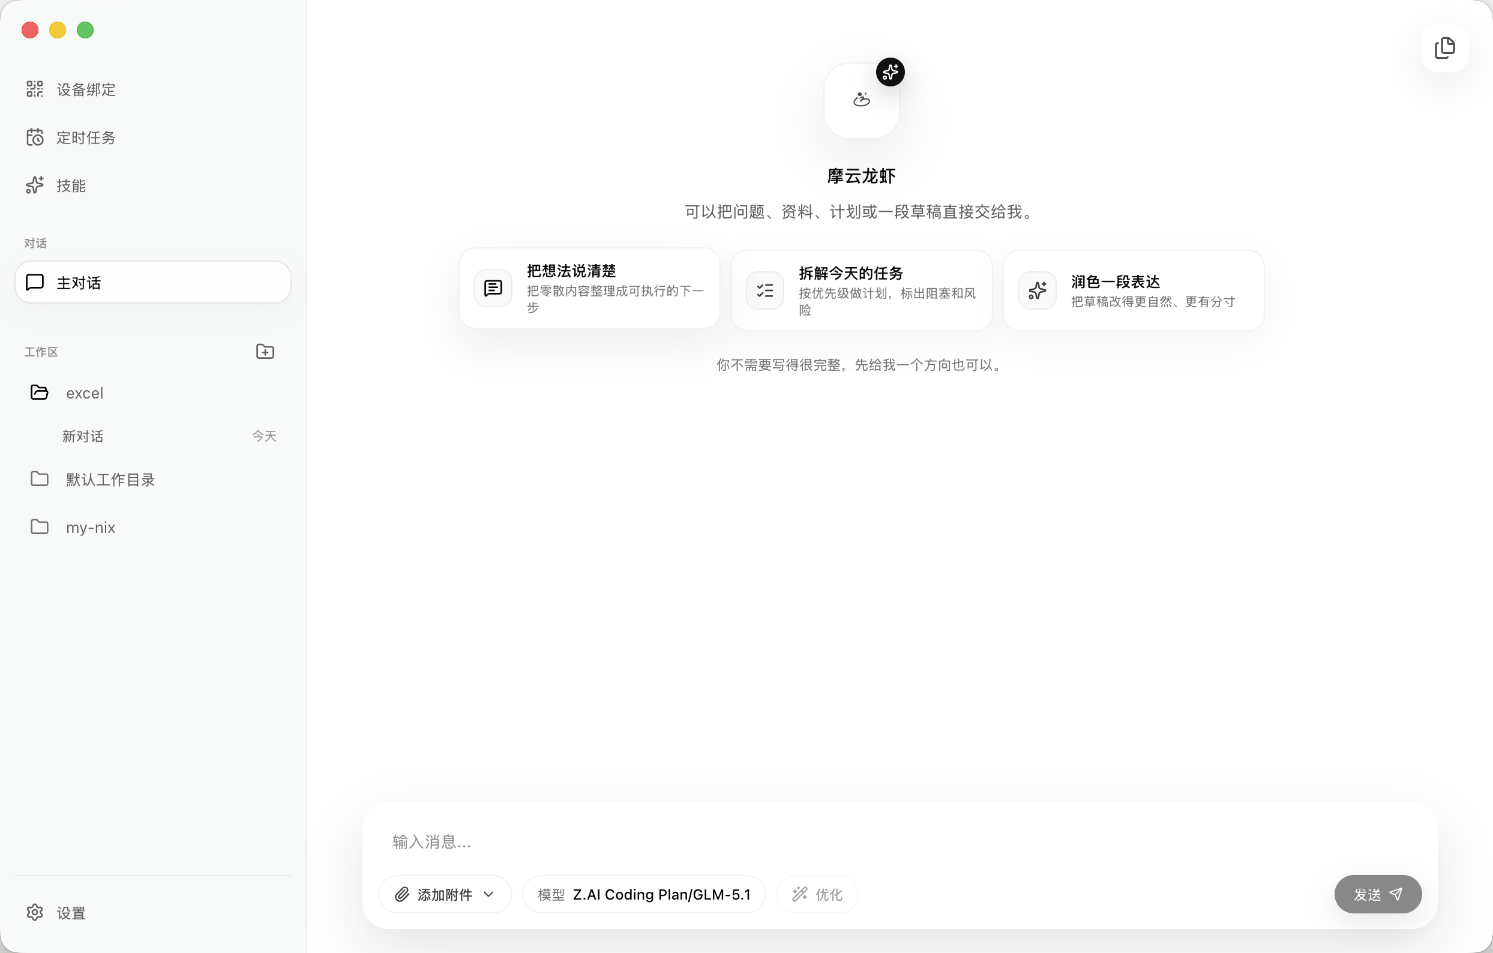The image size is (1493, 953).
Task: Click the paperclip attachment icon
Action: click(x=403, y=894)
